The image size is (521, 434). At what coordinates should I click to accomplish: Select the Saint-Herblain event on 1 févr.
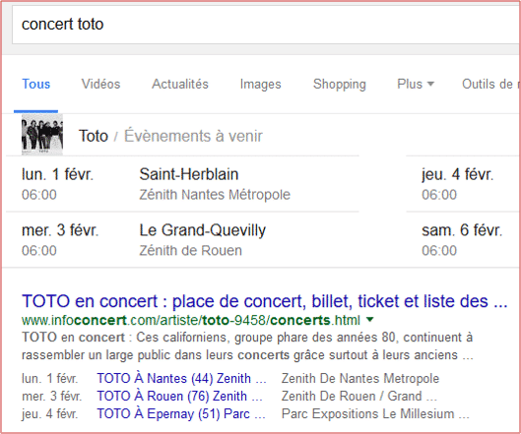coord(182,184)
